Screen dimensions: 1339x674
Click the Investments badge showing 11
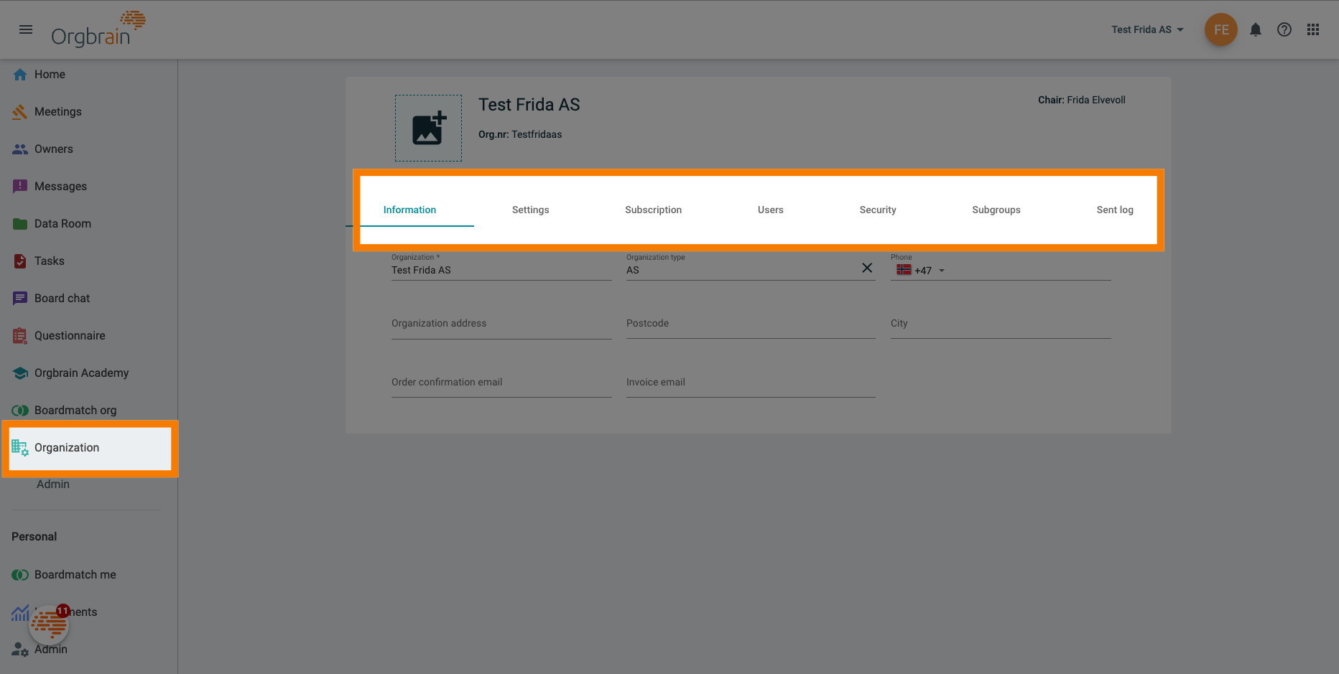pyautogui.click(x=63, y=611)
